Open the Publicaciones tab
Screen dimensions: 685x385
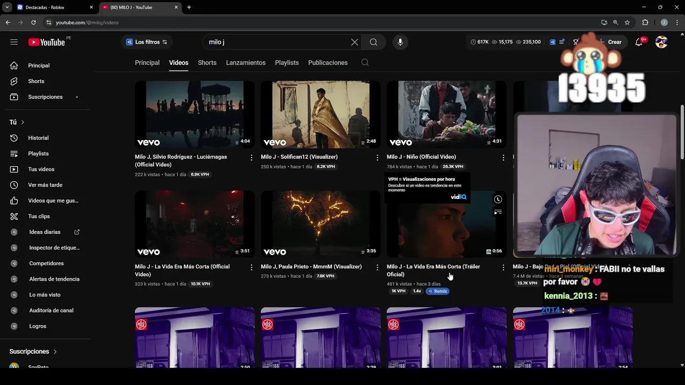(328, 63)
